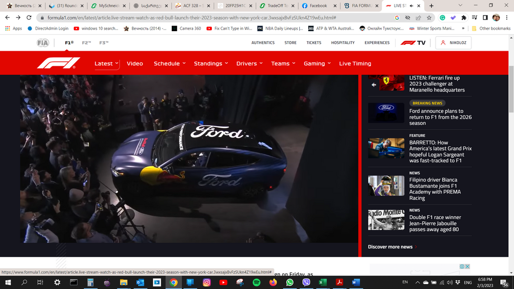Open the Jean-Pierre Jabouille article thumbnail

(x=386, y=220)
